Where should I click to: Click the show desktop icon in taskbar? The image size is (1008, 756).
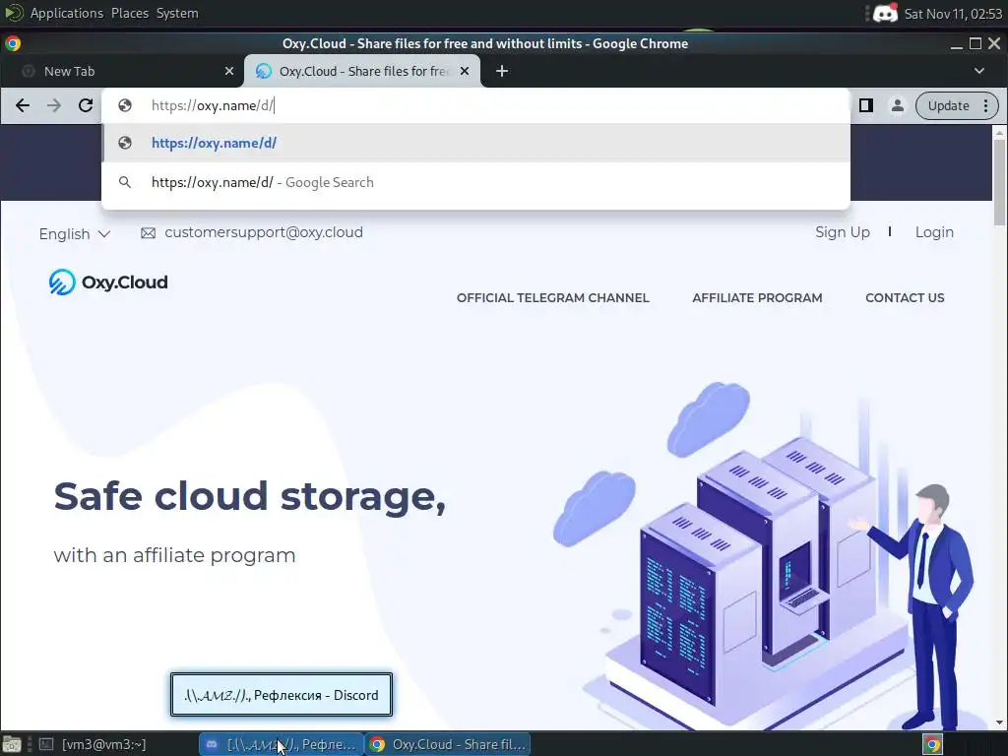pos(12,744)
